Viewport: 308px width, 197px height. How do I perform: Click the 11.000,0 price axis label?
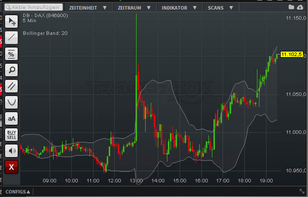[x=296, y=132]
